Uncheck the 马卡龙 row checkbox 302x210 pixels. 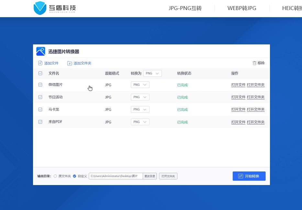tap(40, 109)
